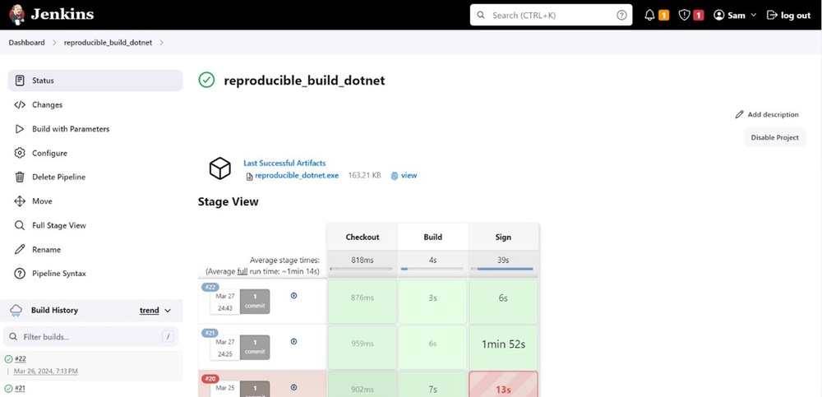Click pencil icon next to Add description
Screen dimensions: 822x397
(x=739, y=114)
